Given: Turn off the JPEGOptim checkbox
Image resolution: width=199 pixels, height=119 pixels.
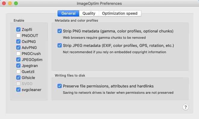Looking at the screenshot, I should 18,59.
